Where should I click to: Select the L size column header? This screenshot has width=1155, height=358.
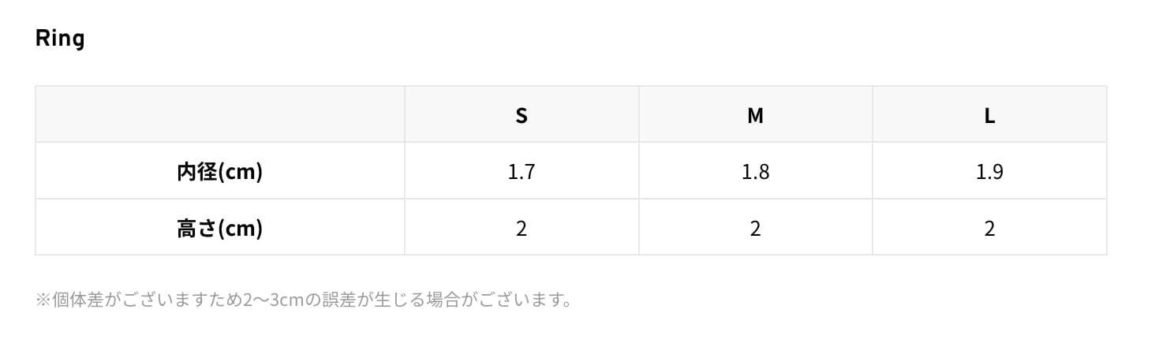point(989,115)
